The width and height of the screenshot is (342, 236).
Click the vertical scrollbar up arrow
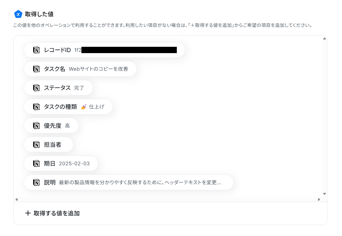click(x=324, y=39)
